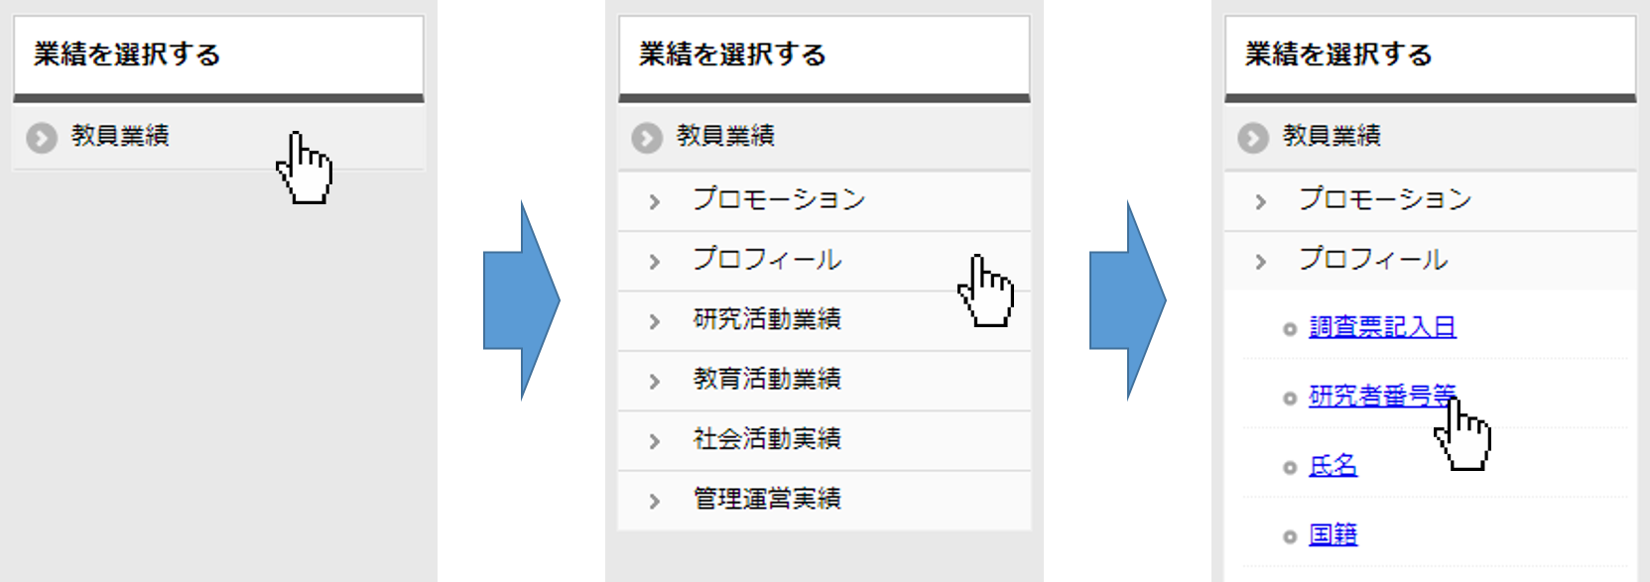Open the 調査票記入日 link
This screenshot has width=1650, height=582.
tap(1382, 327)
